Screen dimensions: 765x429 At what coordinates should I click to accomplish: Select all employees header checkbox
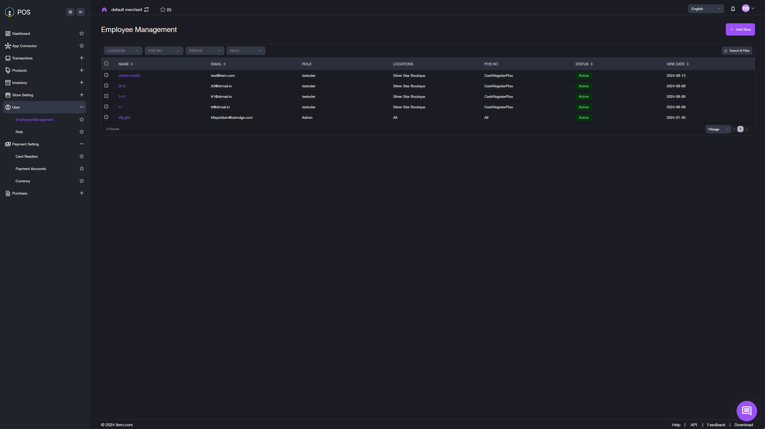pos(106,63)
